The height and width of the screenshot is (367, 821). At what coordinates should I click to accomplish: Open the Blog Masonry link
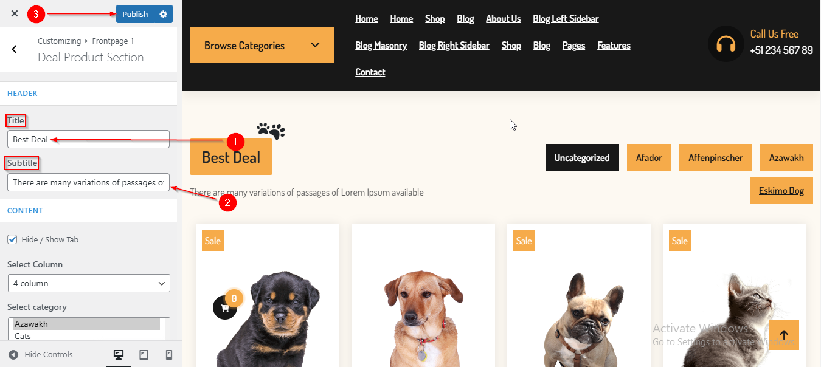(x=381, y=46)
